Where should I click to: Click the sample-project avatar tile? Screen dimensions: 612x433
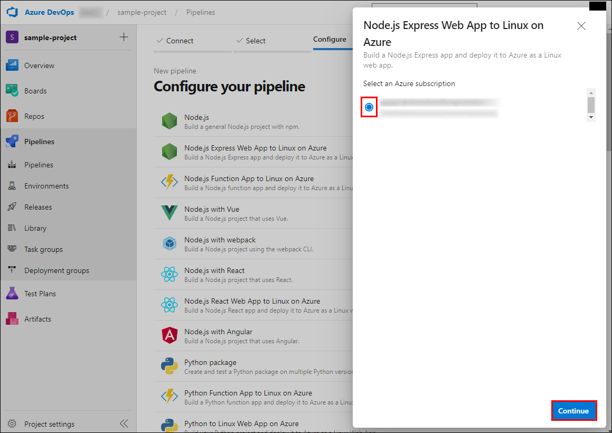[12, 37]
